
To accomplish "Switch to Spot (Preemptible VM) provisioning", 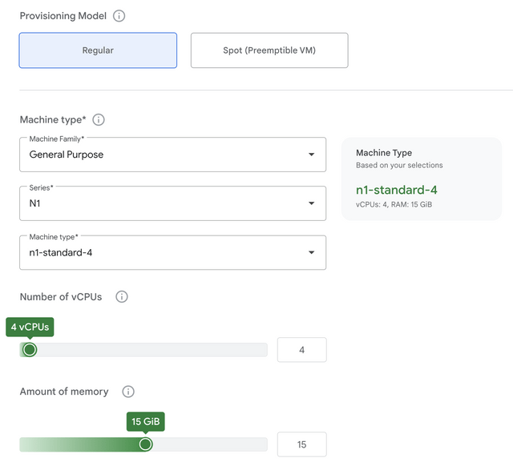I will tap(269, 50).
